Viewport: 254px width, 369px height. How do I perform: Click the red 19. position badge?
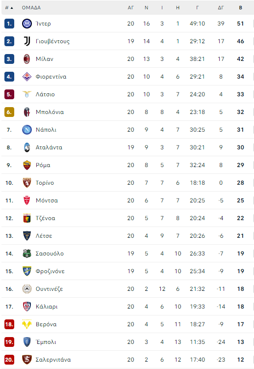(9, 342)
